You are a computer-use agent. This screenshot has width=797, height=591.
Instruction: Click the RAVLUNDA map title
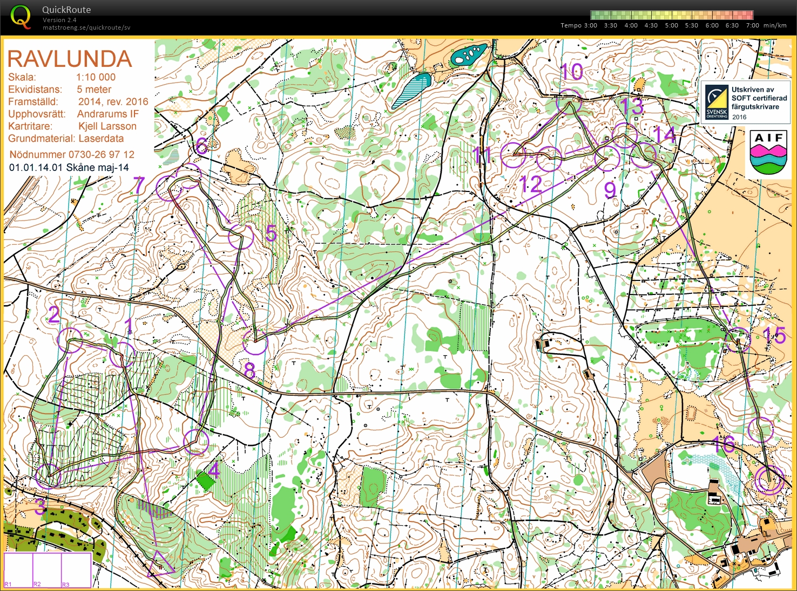pos(70,59)
